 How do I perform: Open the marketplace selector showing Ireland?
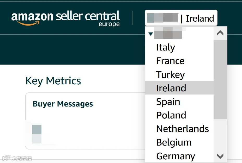[181, 18]
